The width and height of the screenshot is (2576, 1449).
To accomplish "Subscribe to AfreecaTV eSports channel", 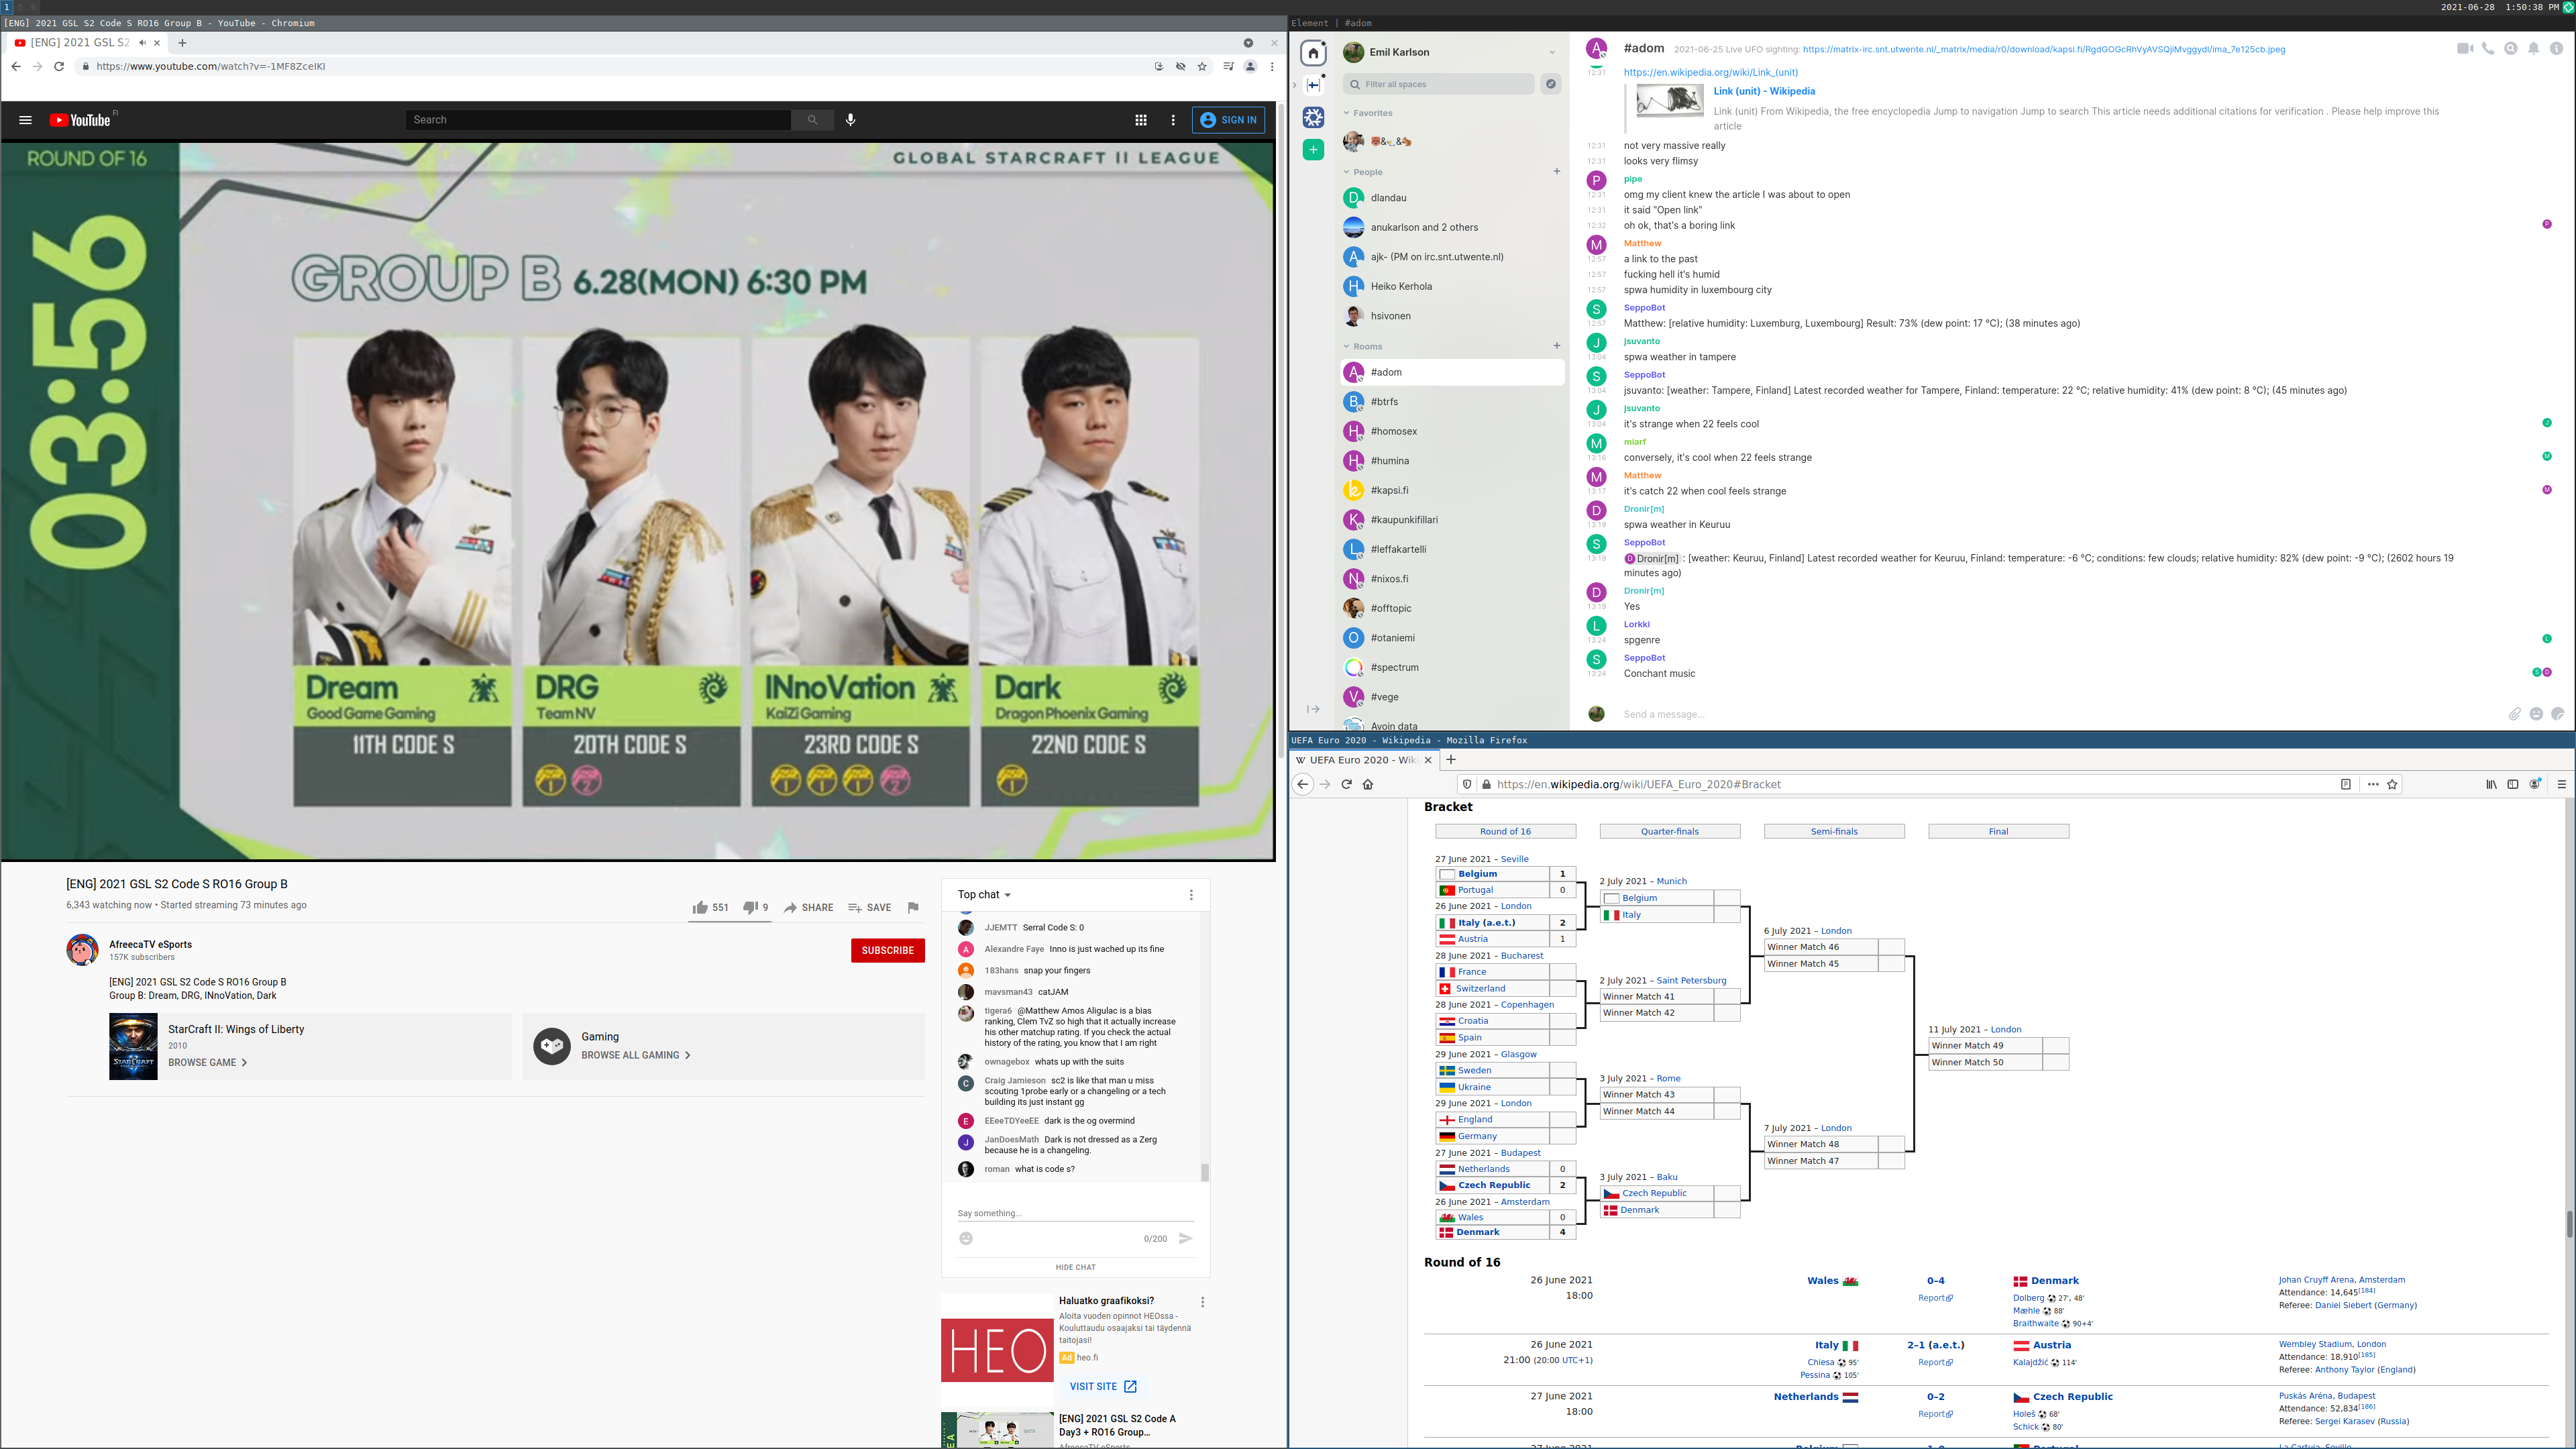I will click(887, 950).
